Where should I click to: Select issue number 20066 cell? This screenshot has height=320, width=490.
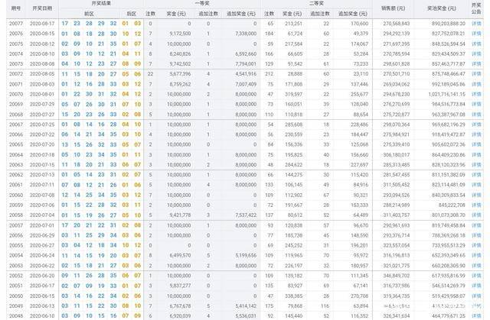click(x=16, y=134)
